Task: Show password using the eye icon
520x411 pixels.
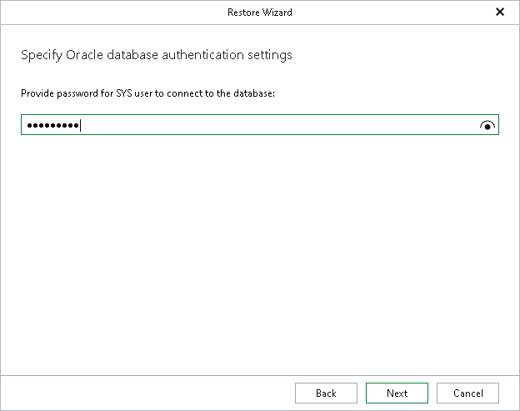Action: (487, 126)
